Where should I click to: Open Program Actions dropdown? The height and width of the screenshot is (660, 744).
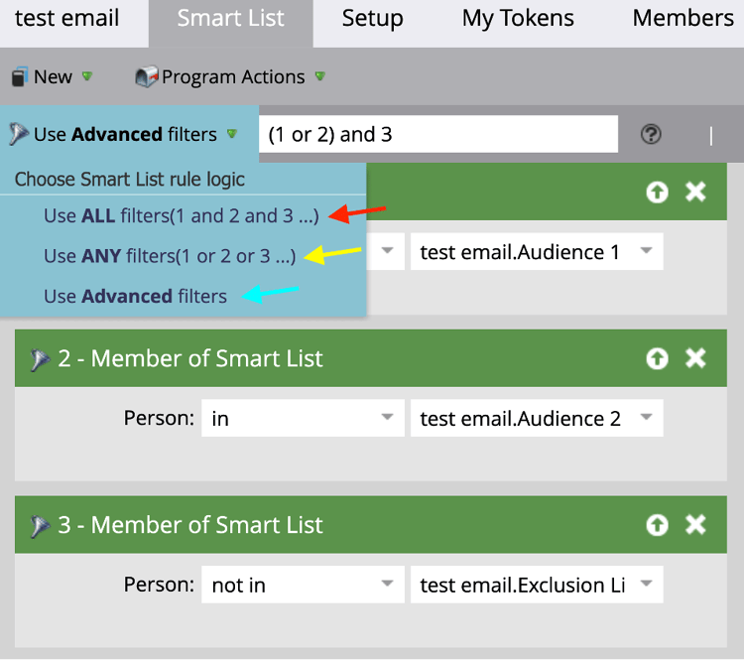(230, 76)
